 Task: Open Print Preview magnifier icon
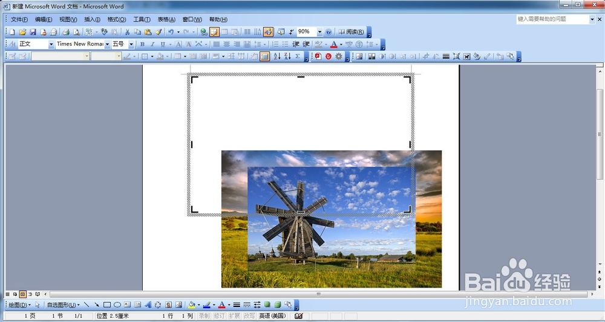pyautogui.click(x=76, y=32)
